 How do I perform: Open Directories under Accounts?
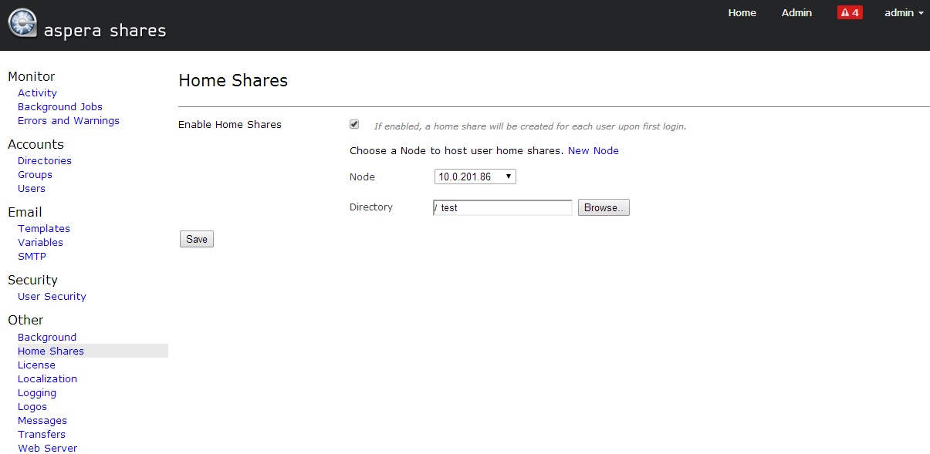coord(45,160)
